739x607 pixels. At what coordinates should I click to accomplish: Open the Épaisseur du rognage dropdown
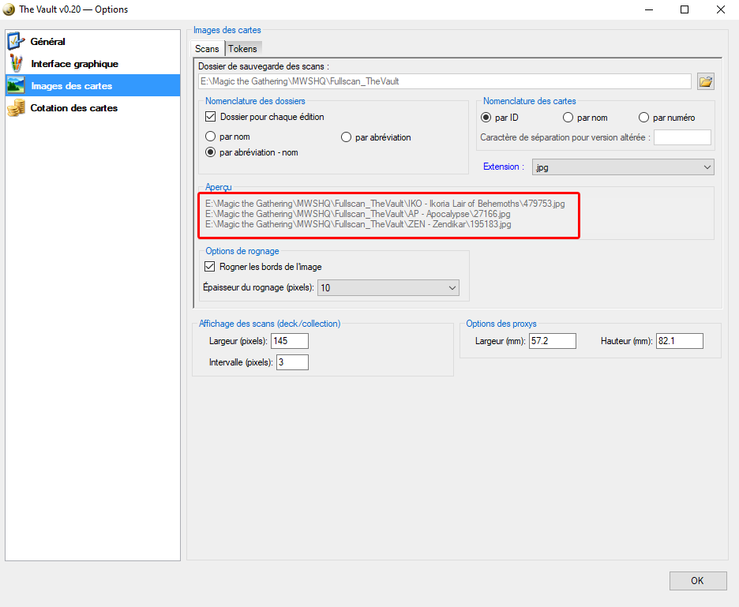[x=388, y=287]
